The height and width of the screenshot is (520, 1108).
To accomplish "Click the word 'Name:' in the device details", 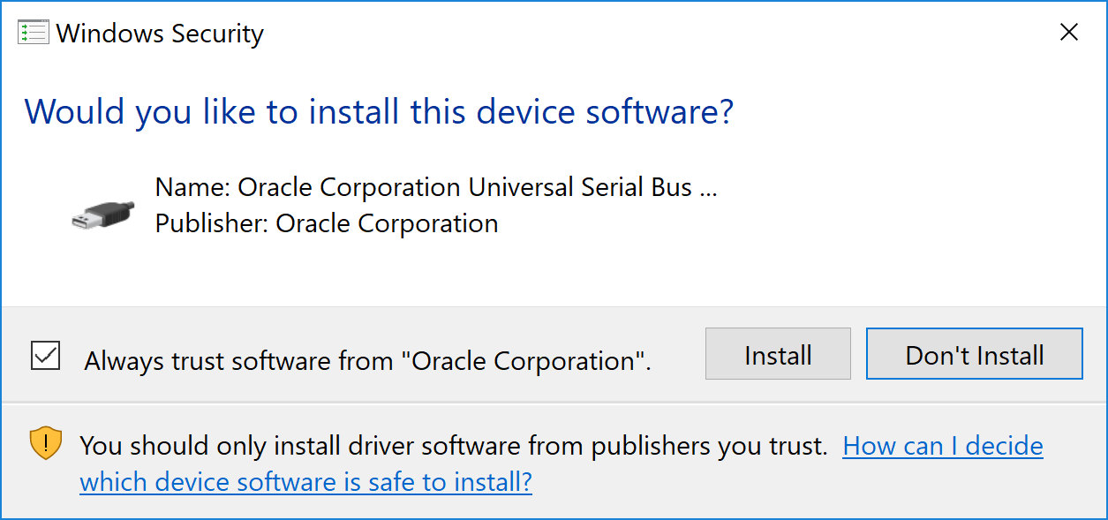I will [x=192, y=187].
